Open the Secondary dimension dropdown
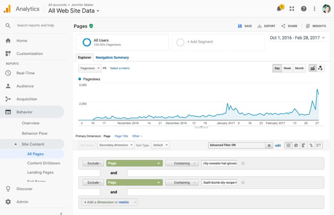 point(116,145)
